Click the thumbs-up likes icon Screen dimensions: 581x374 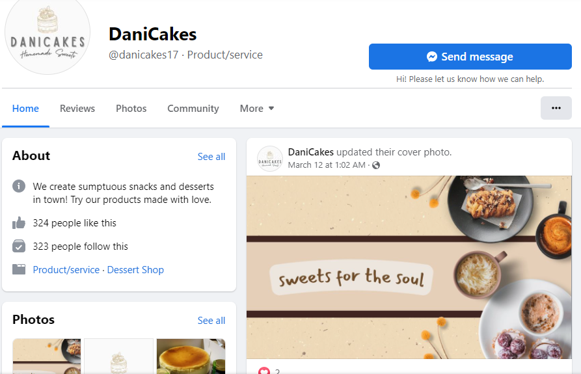pyautogui.click(x=19, y=223)
